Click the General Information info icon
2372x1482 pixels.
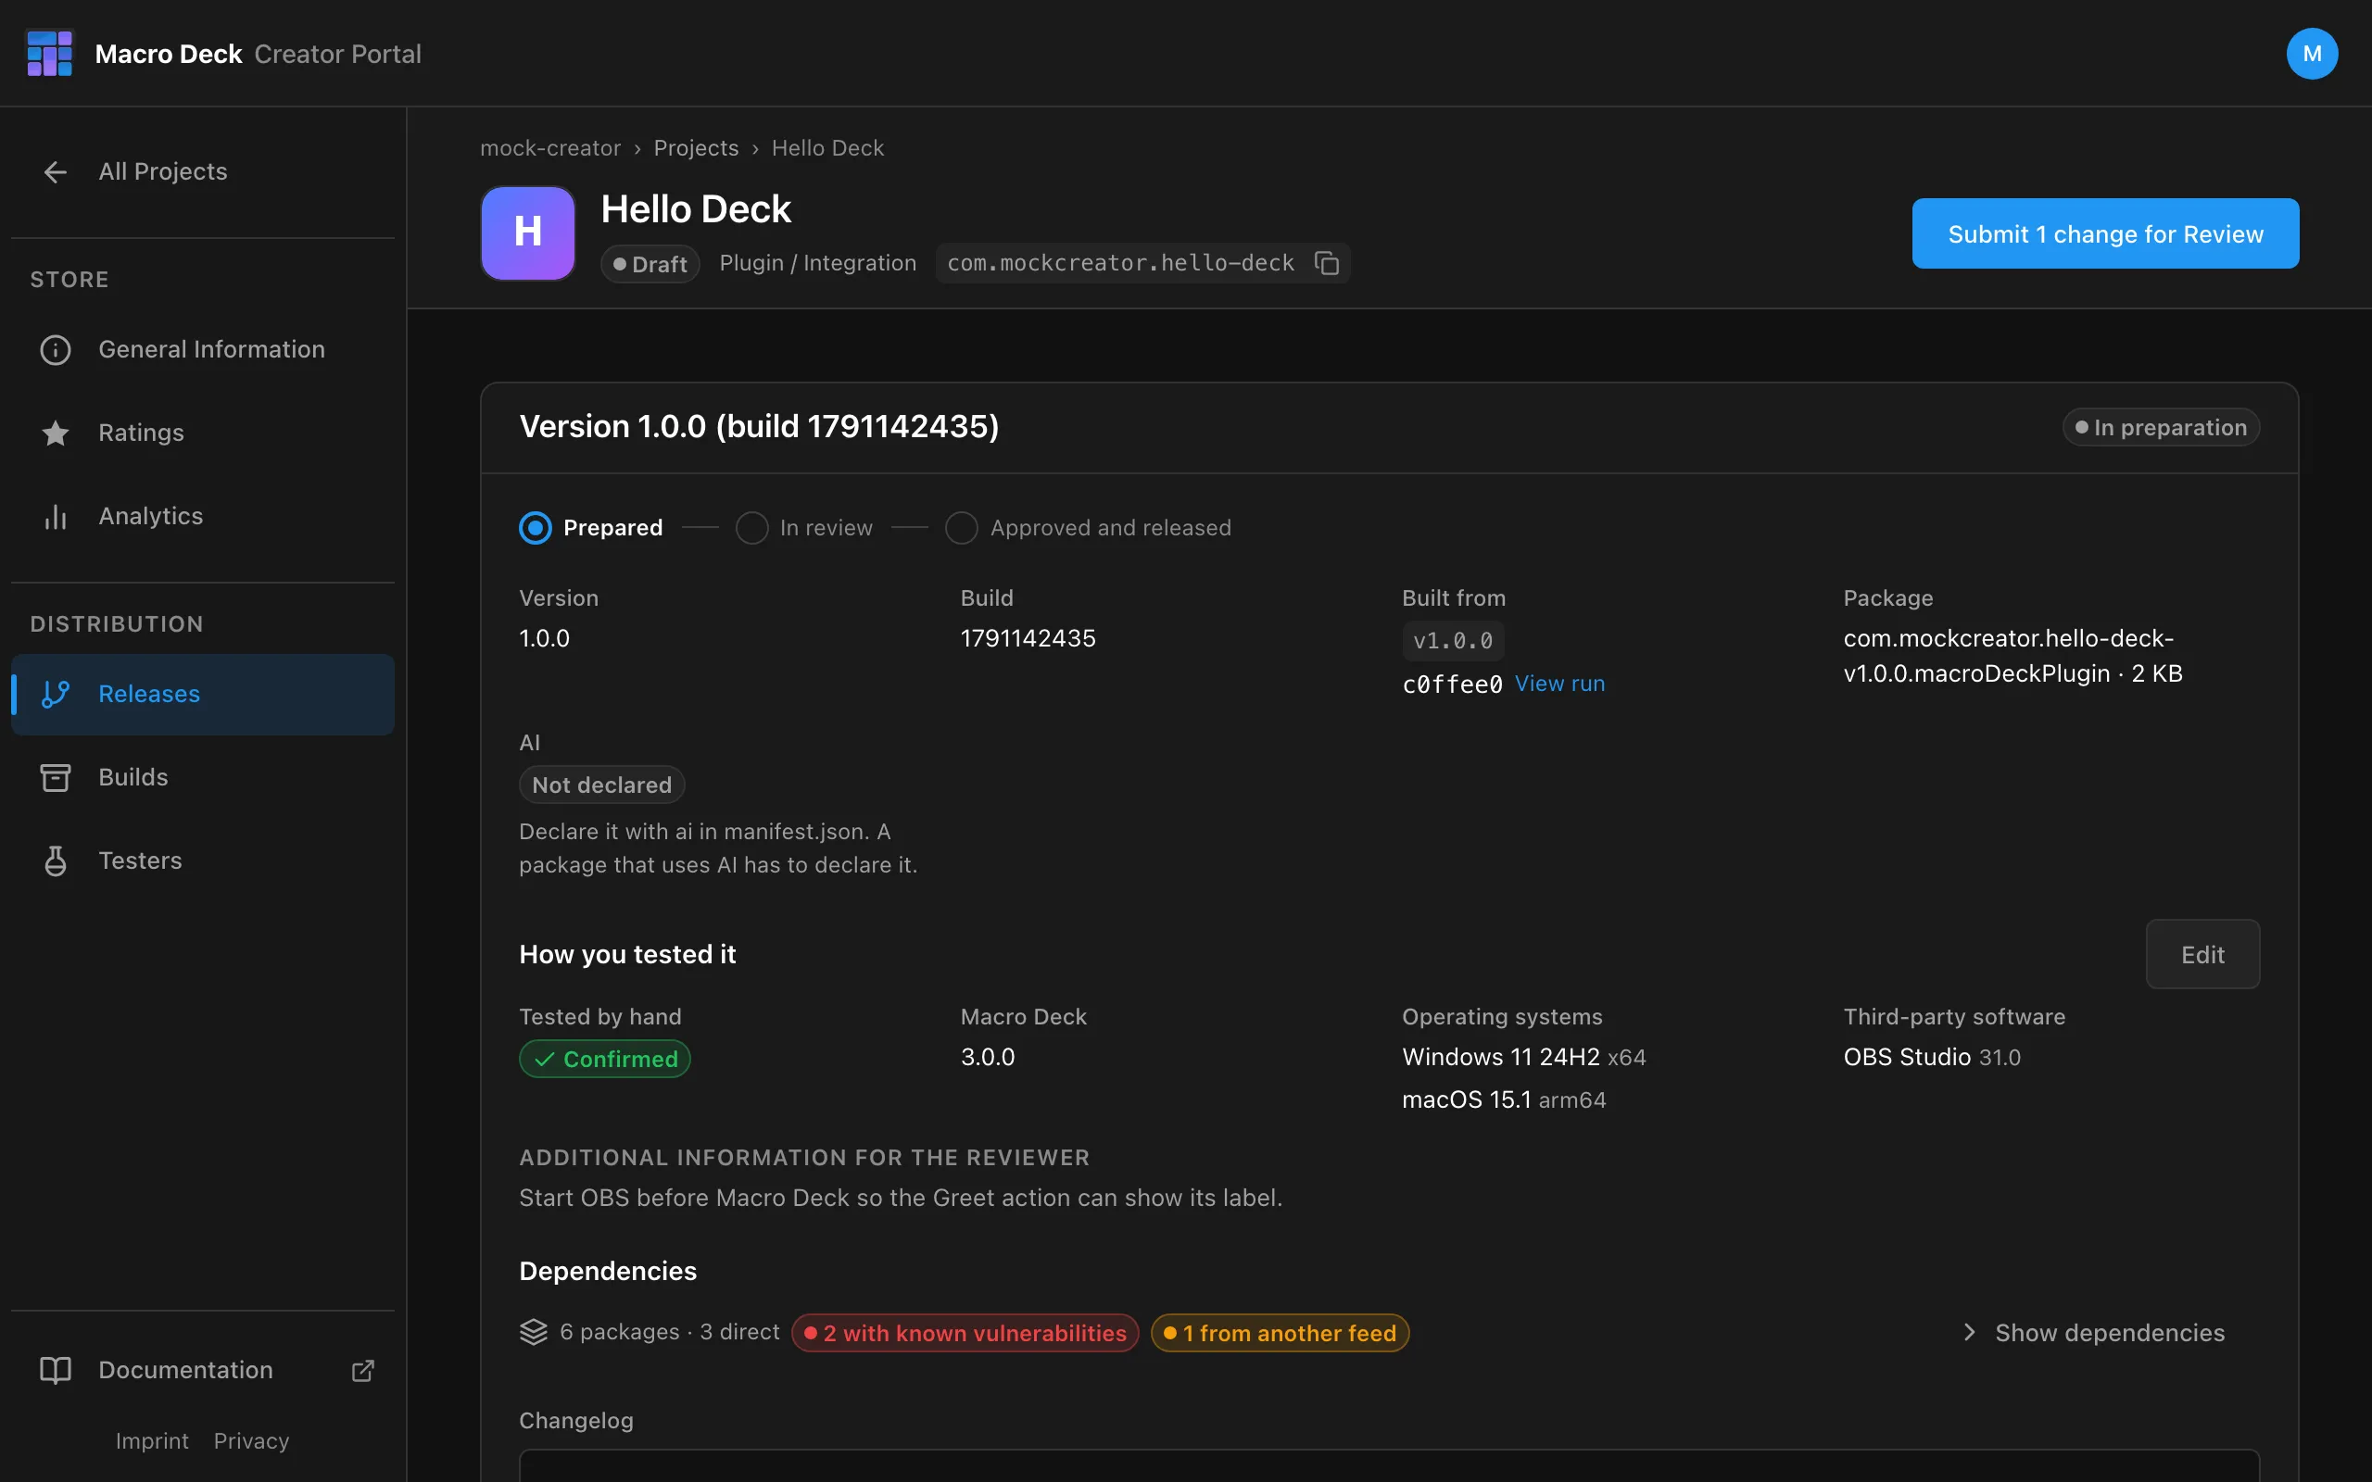[55, 350]
